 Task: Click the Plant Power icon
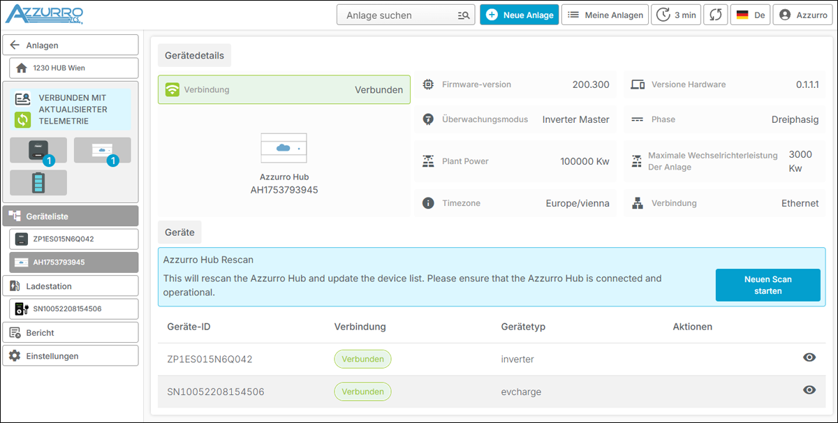[x=428, y=161]
